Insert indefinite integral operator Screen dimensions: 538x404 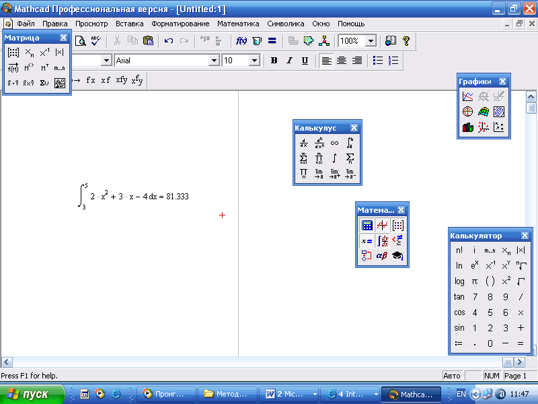(x=334, y=158)
